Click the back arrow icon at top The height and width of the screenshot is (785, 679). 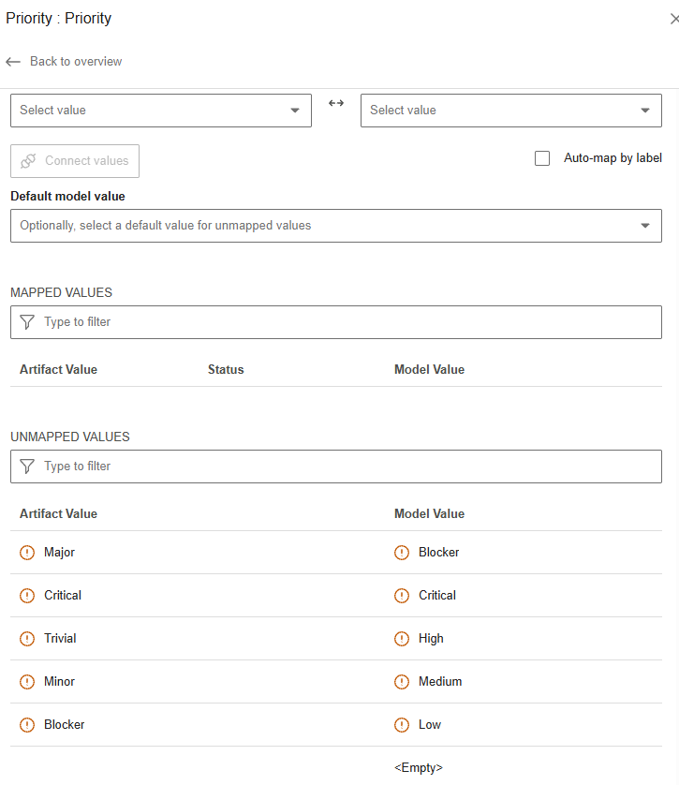(x=13, y=62)
